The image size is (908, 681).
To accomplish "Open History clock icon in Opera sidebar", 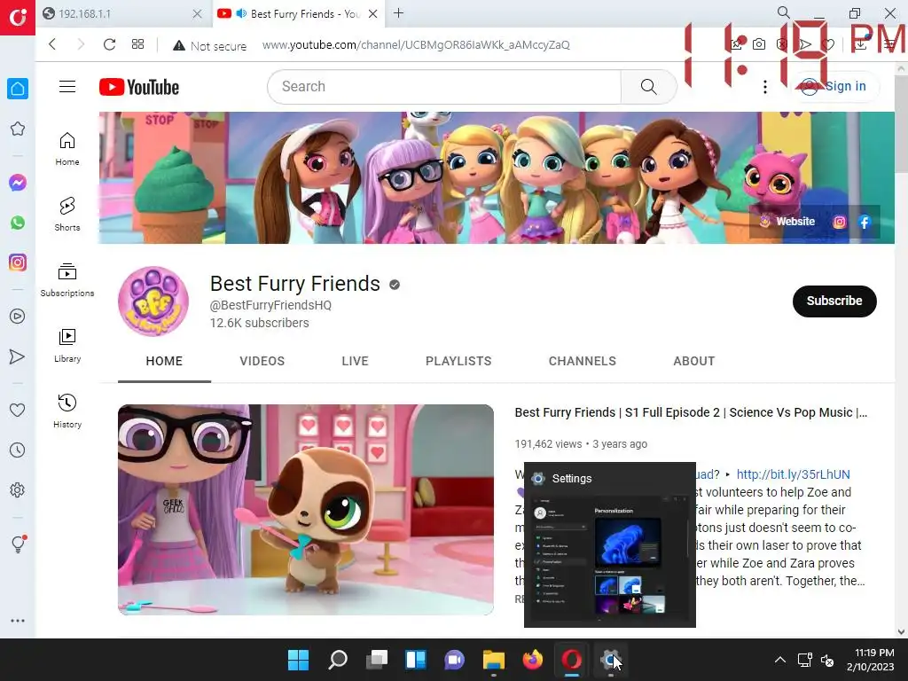I will (x=18, y=450).
